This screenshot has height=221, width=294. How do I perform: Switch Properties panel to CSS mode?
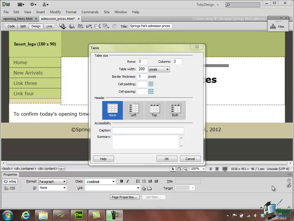tap(10, 188)
